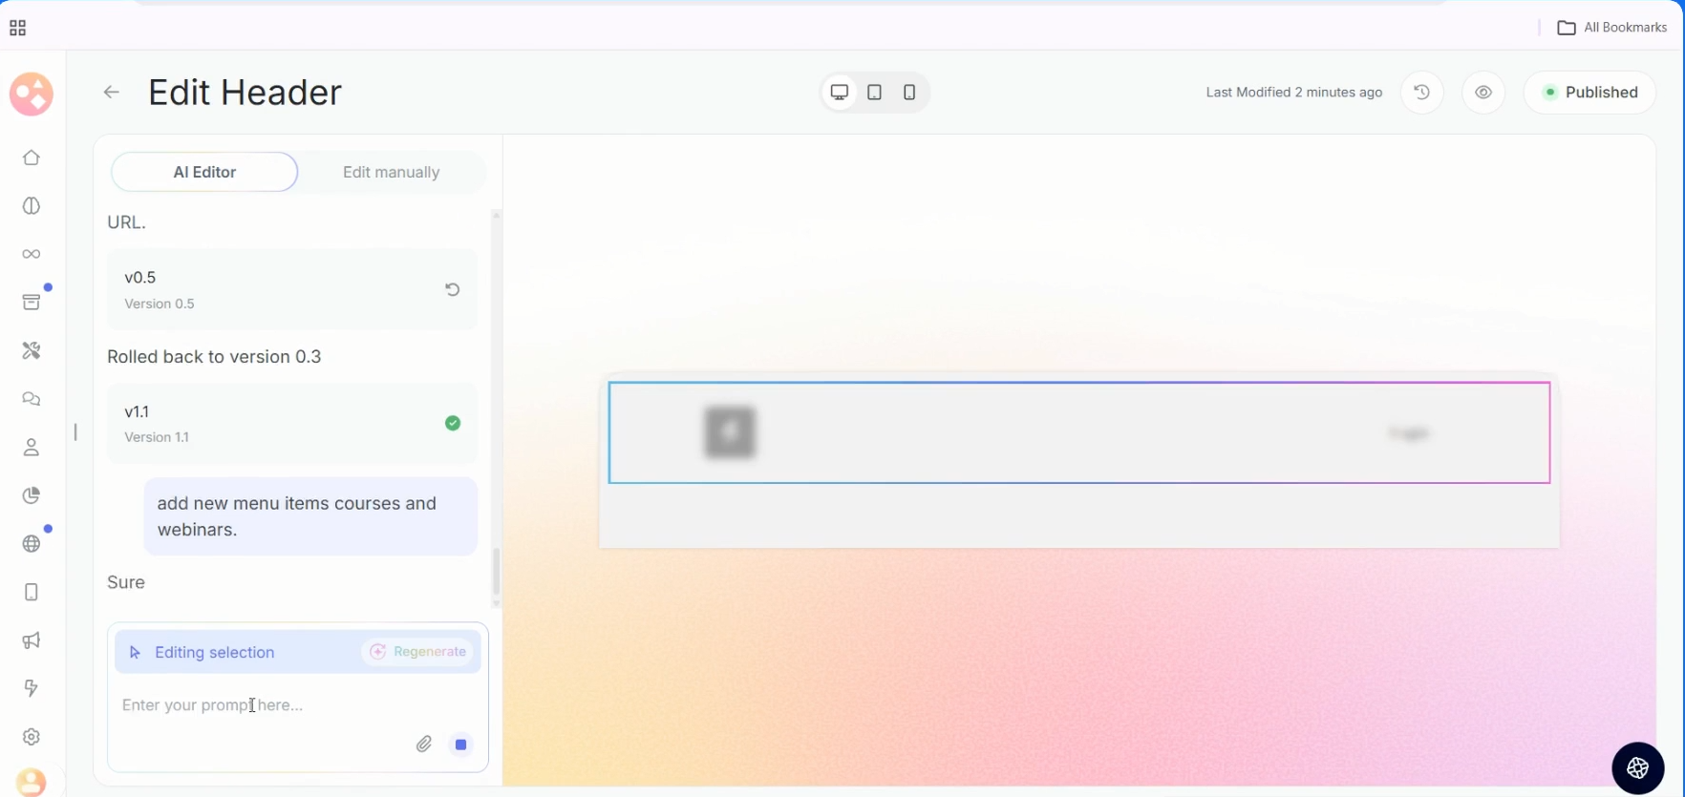
Task: Open the Published status dropdown
Action: (1589, 93)
